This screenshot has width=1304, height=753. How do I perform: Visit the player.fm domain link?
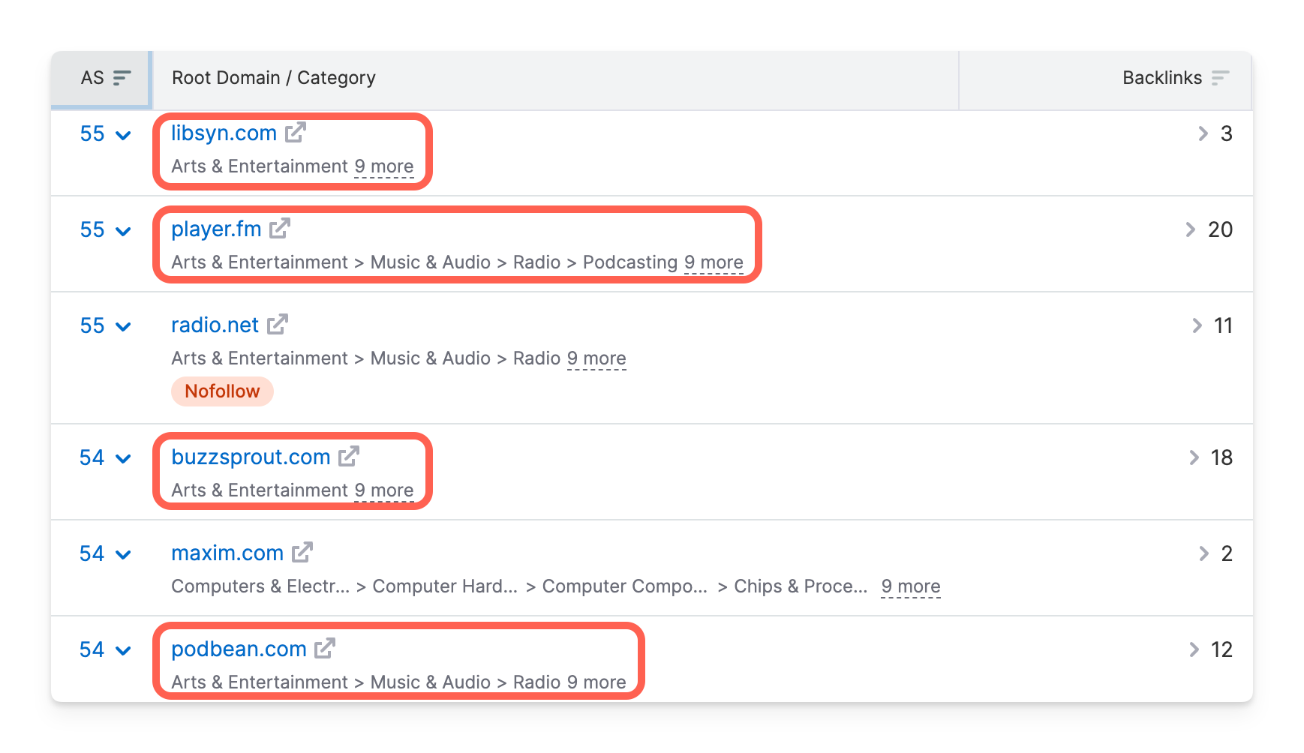coord(215,228)
